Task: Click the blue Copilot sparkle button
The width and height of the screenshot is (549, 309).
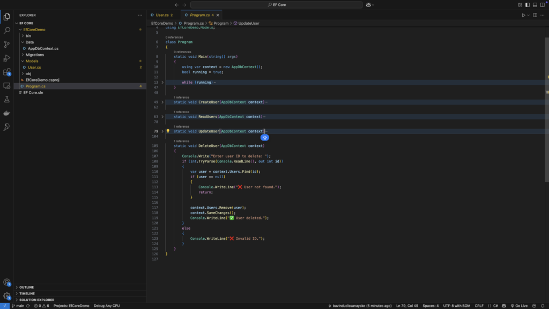Action: [265, 138]
